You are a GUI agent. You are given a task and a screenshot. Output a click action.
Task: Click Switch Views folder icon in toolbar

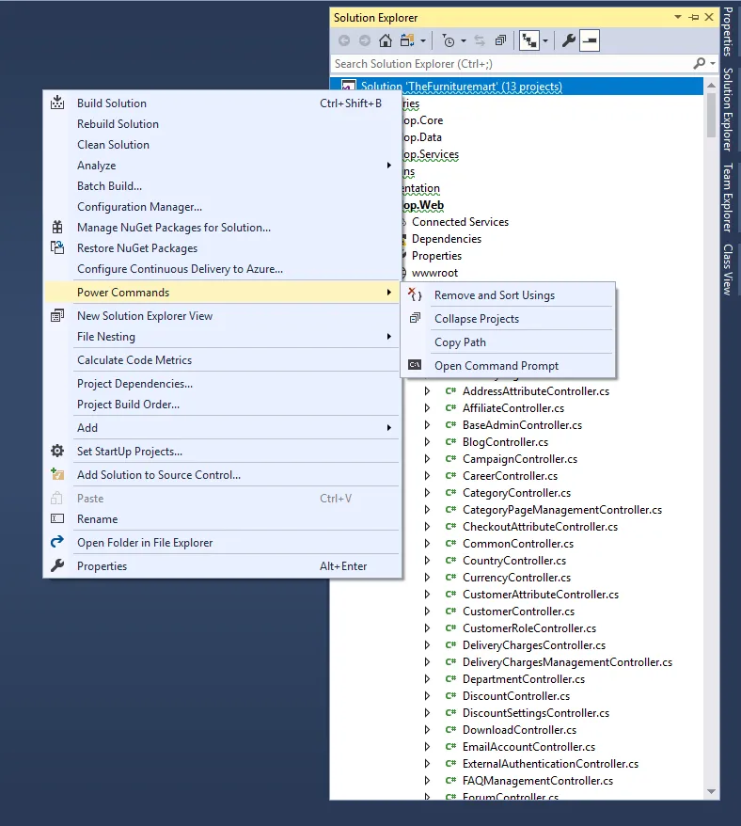(407, 40)
